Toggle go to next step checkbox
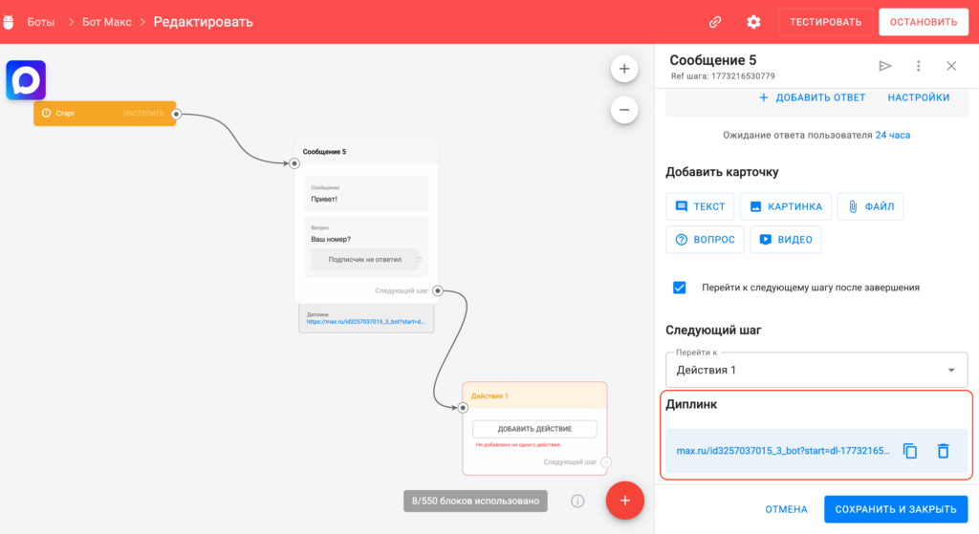 (x=680, y=288)
